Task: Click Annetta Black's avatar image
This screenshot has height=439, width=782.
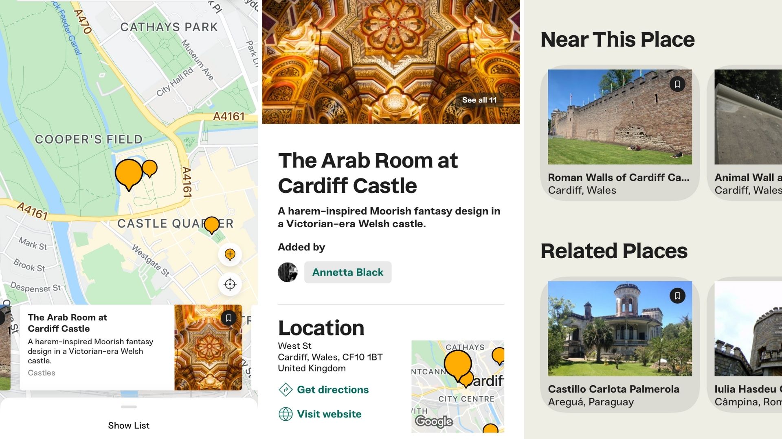Action: [288, 272]
